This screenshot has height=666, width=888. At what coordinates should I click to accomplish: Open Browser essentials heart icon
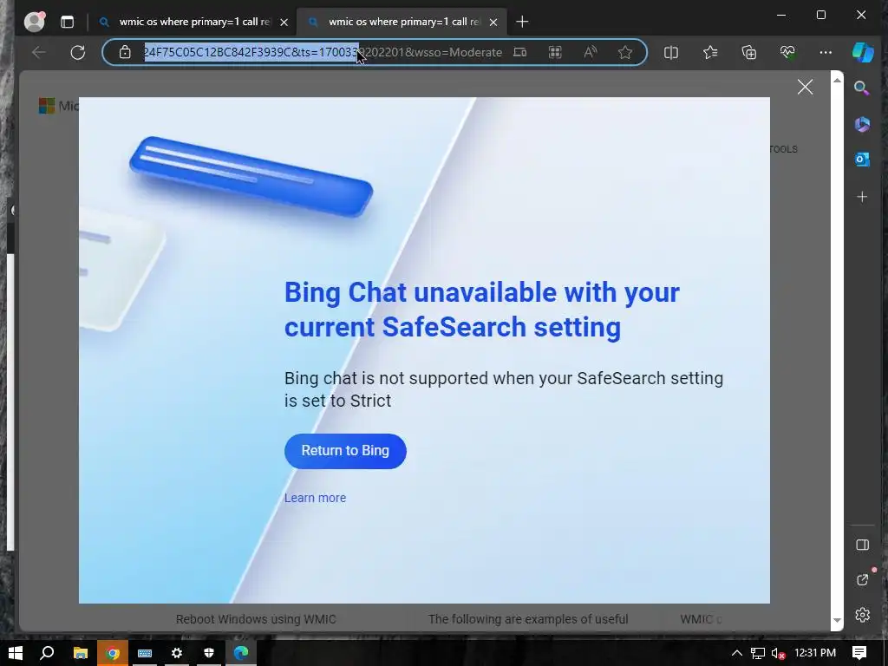(787, 53)
